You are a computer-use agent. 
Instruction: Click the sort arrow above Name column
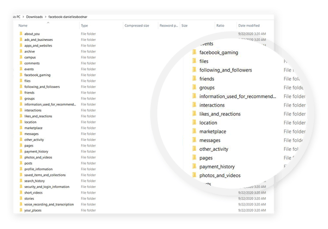(x=48, y=22)
